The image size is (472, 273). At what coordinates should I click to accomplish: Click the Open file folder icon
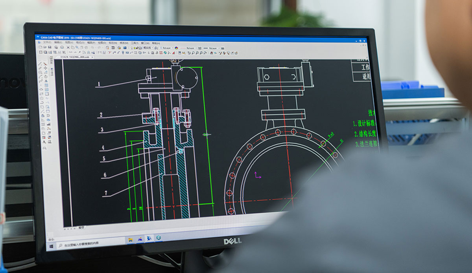[x=45, y=48]
